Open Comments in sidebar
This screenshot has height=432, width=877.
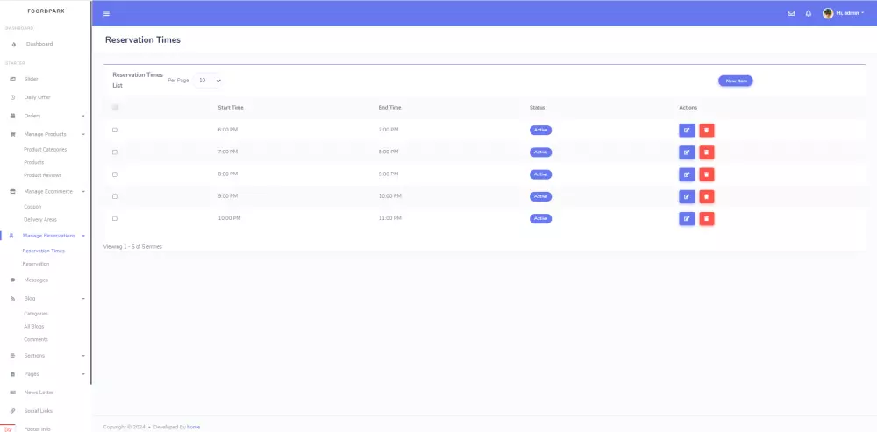coord(36,340)
